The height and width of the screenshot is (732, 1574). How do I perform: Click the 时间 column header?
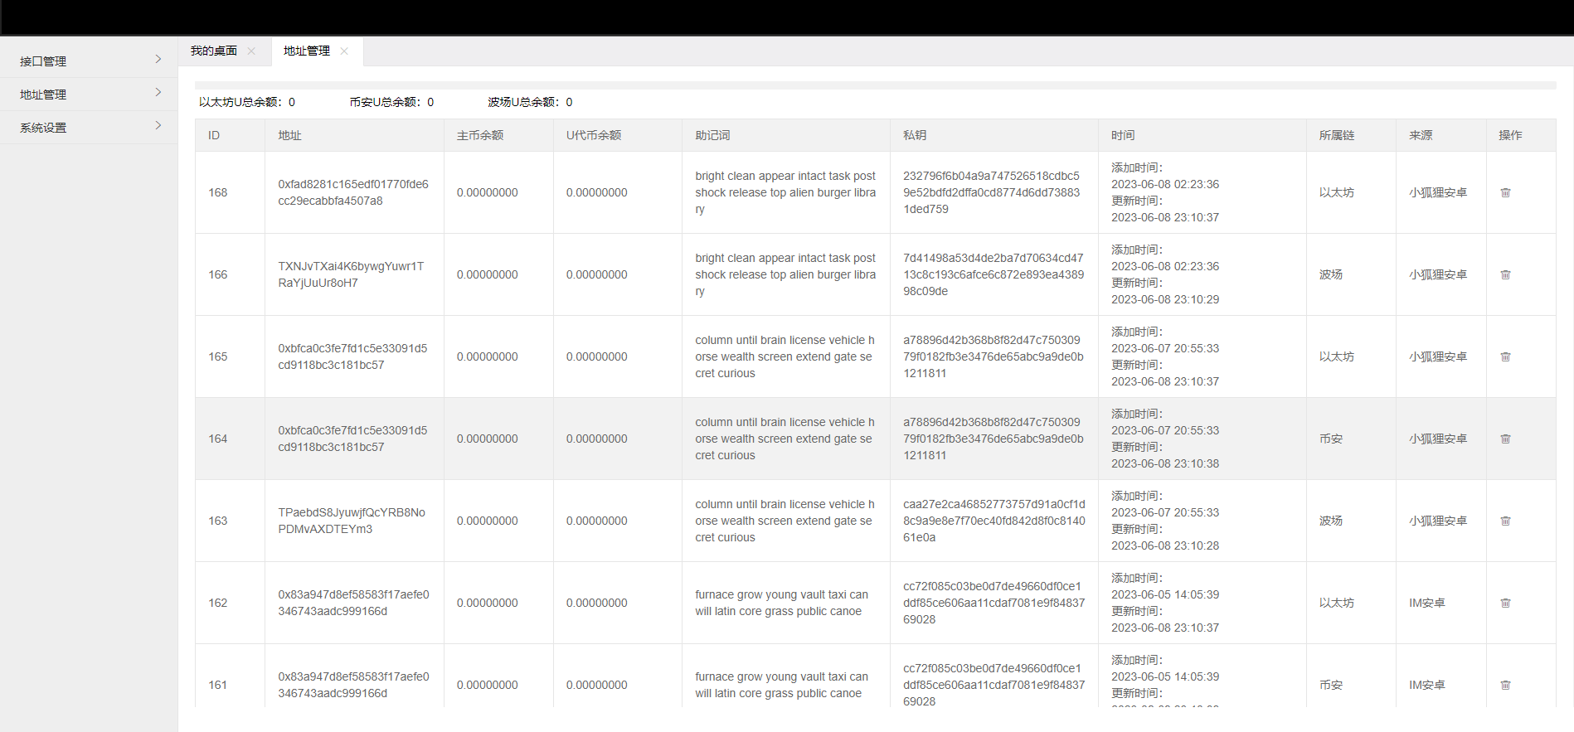click(x=1123, y=135)
